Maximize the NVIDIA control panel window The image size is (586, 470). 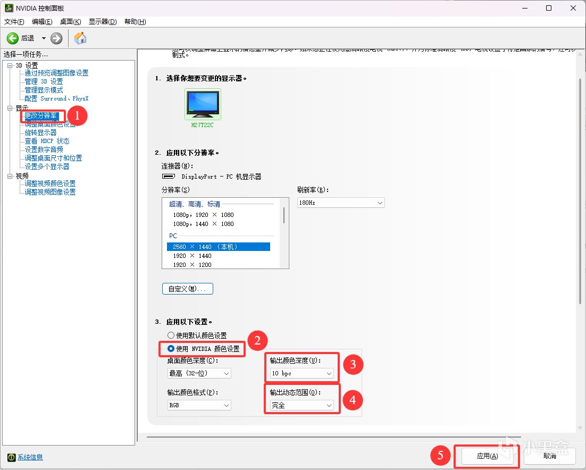(549, 8)
